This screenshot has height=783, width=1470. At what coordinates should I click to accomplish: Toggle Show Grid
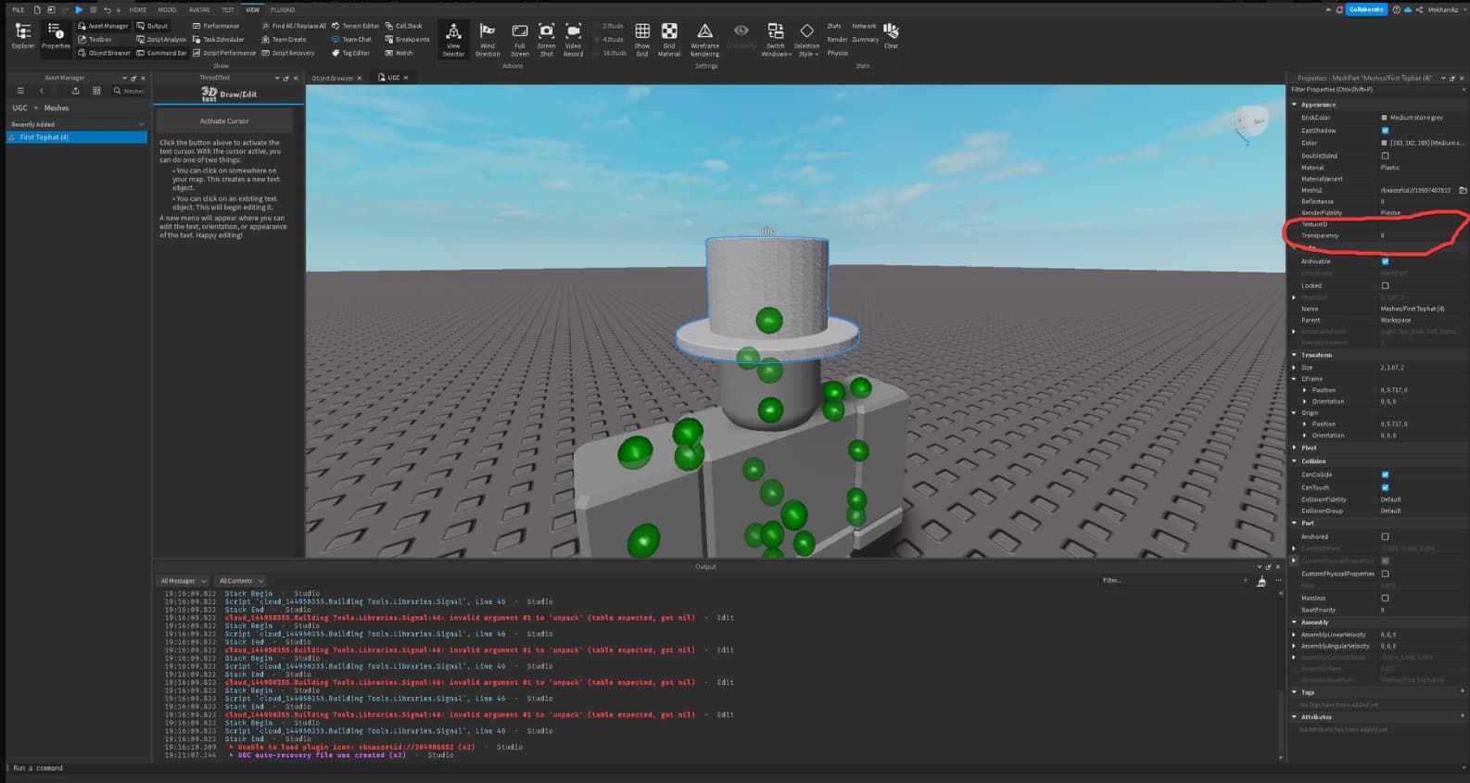pyautogui.click(x=642, y=37)
